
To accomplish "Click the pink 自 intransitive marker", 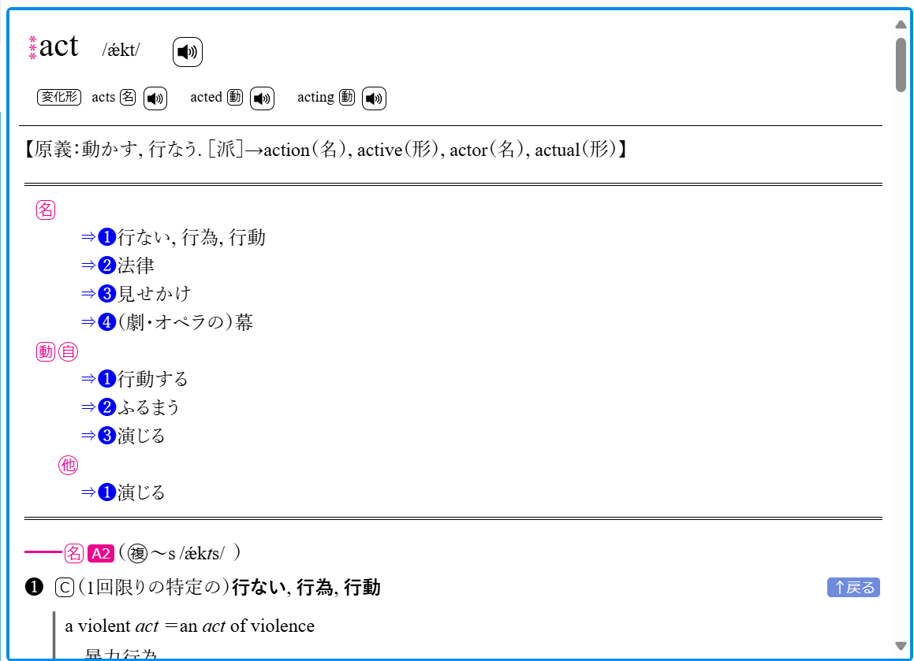I will point(68,351).
